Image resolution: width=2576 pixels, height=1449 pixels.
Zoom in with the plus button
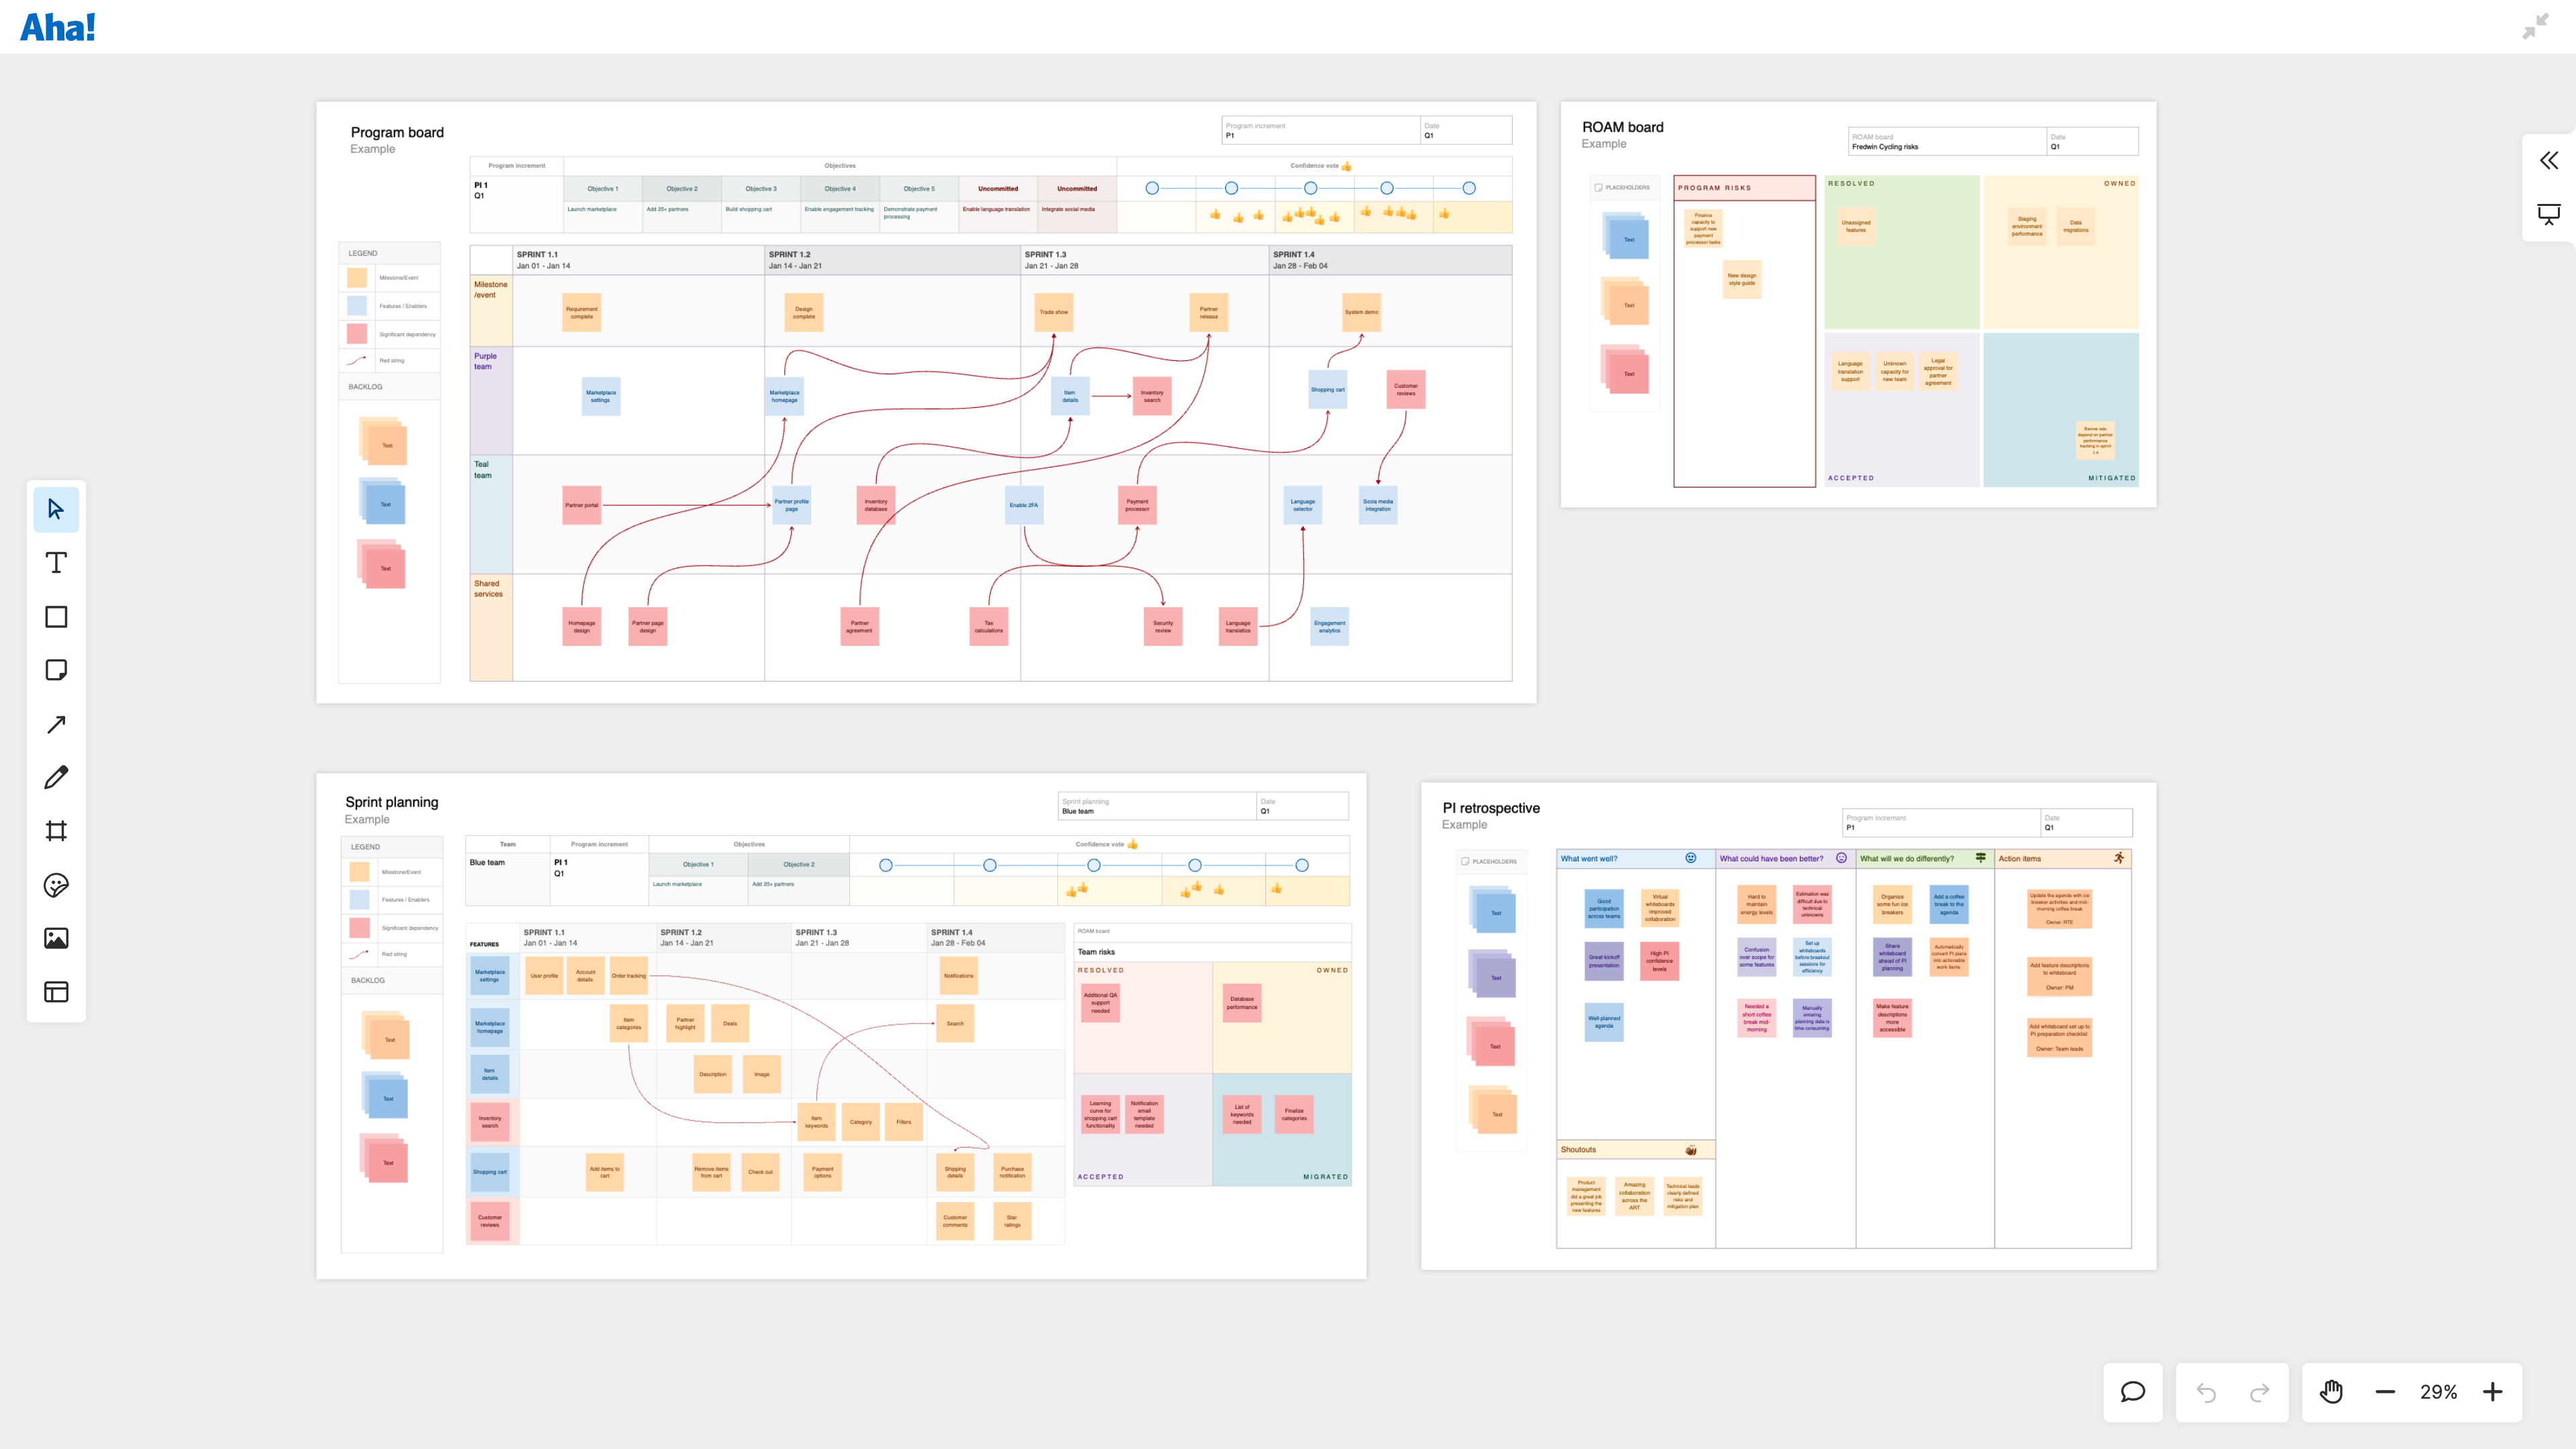point(2492,1392)
